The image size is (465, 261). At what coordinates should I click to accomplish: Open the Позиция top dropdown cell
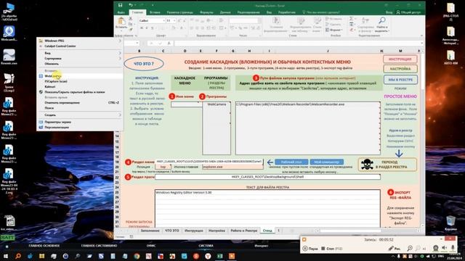163,167
